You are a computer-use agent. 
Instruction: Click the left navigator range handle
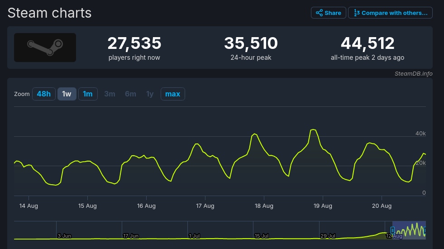[392, 230]
